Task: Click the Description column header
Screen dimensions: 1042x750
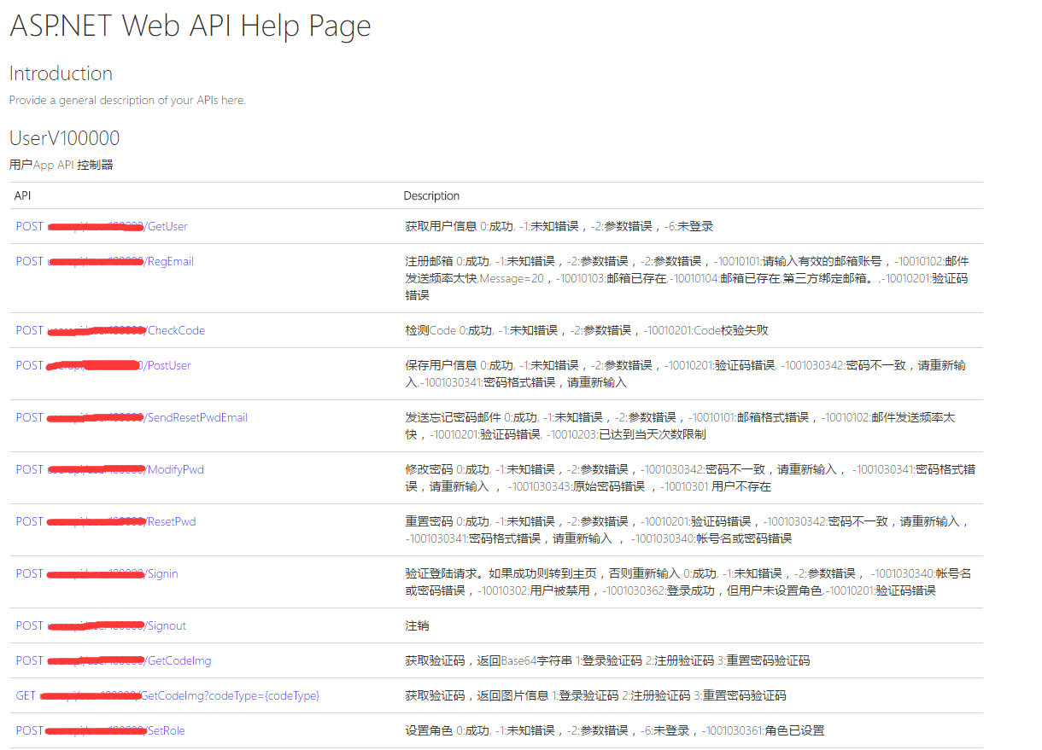Action: point(431,195)
